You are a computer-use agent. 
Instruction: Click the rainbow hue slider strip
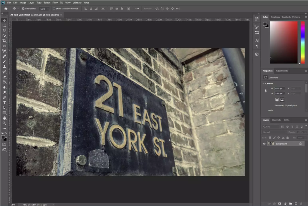pyautogui.click(x=303, y=43)
